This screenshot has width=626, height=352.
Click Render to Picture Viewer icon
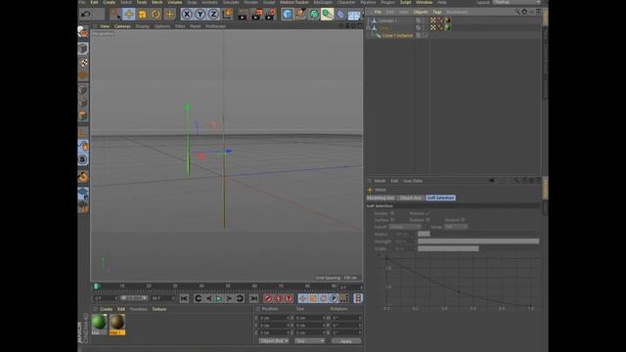(256, 15)
